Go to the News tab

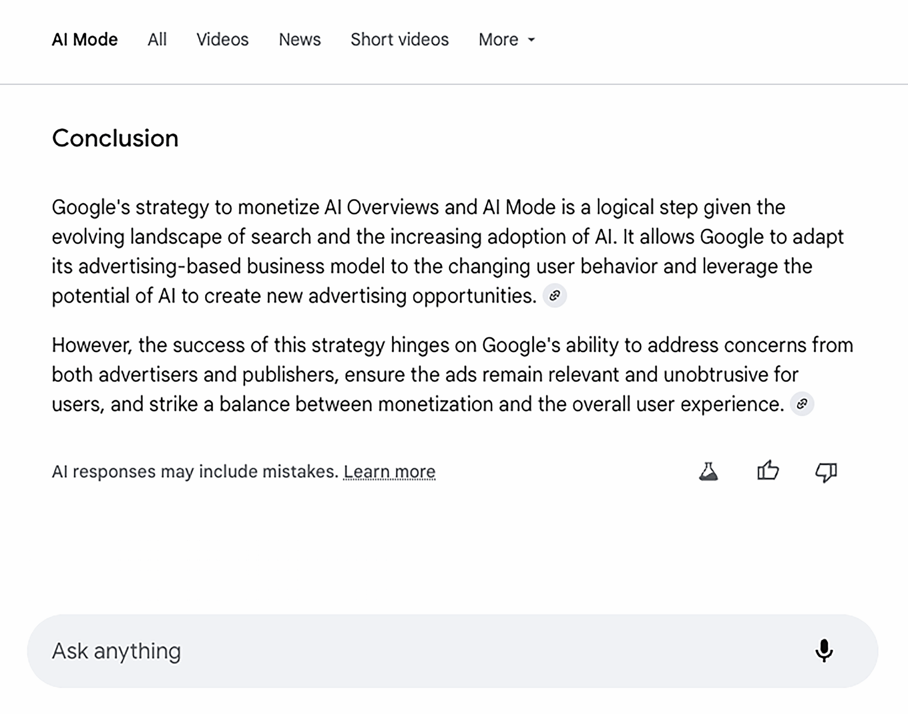(299, 40)
